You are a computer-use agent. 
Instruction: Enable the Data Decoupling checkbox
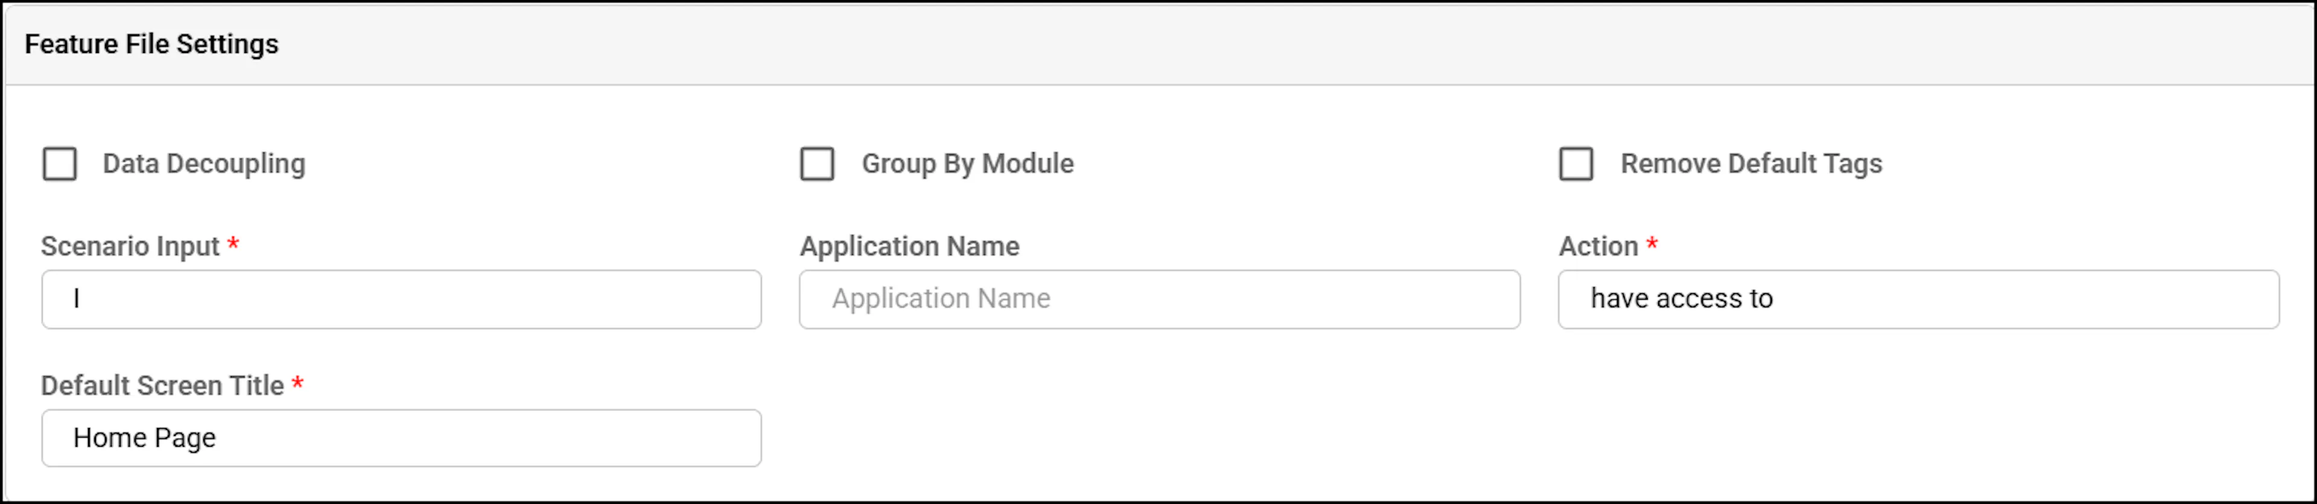(x=59, y=165)
